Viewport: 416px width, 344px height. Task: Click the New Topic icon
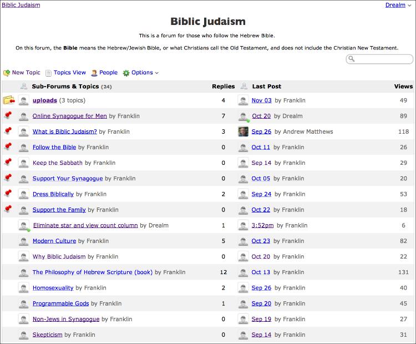tap(7, 73)
